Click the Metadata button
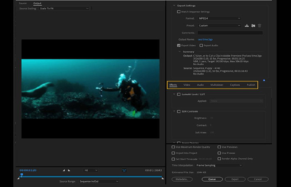Screen dimensions: 291x187 coord(182,179)
